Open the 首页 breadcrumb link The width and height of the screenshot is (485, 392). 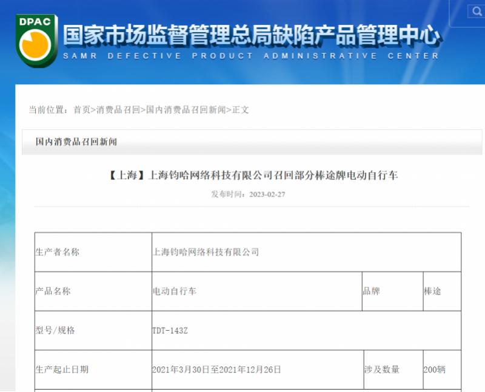coord(82,110)
